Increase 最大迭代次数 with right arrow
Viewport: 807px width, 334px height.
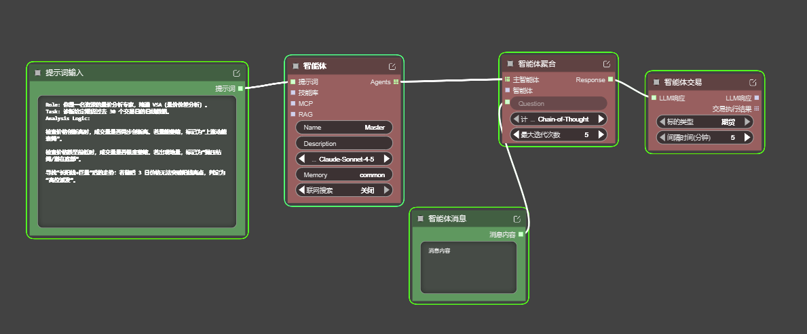(601, 135)
